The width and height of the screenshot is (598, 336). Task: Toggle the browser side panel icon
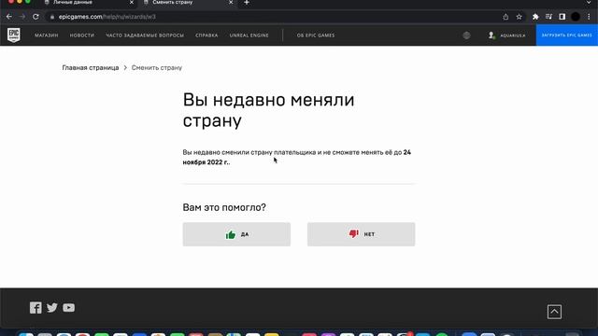tap(562, 17)
